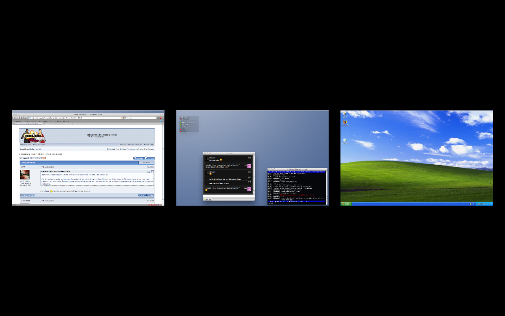Click the pink avatar in first chat reply
Image resolution: width=505 pixels, height=316 pixels.
click(249, 166)
